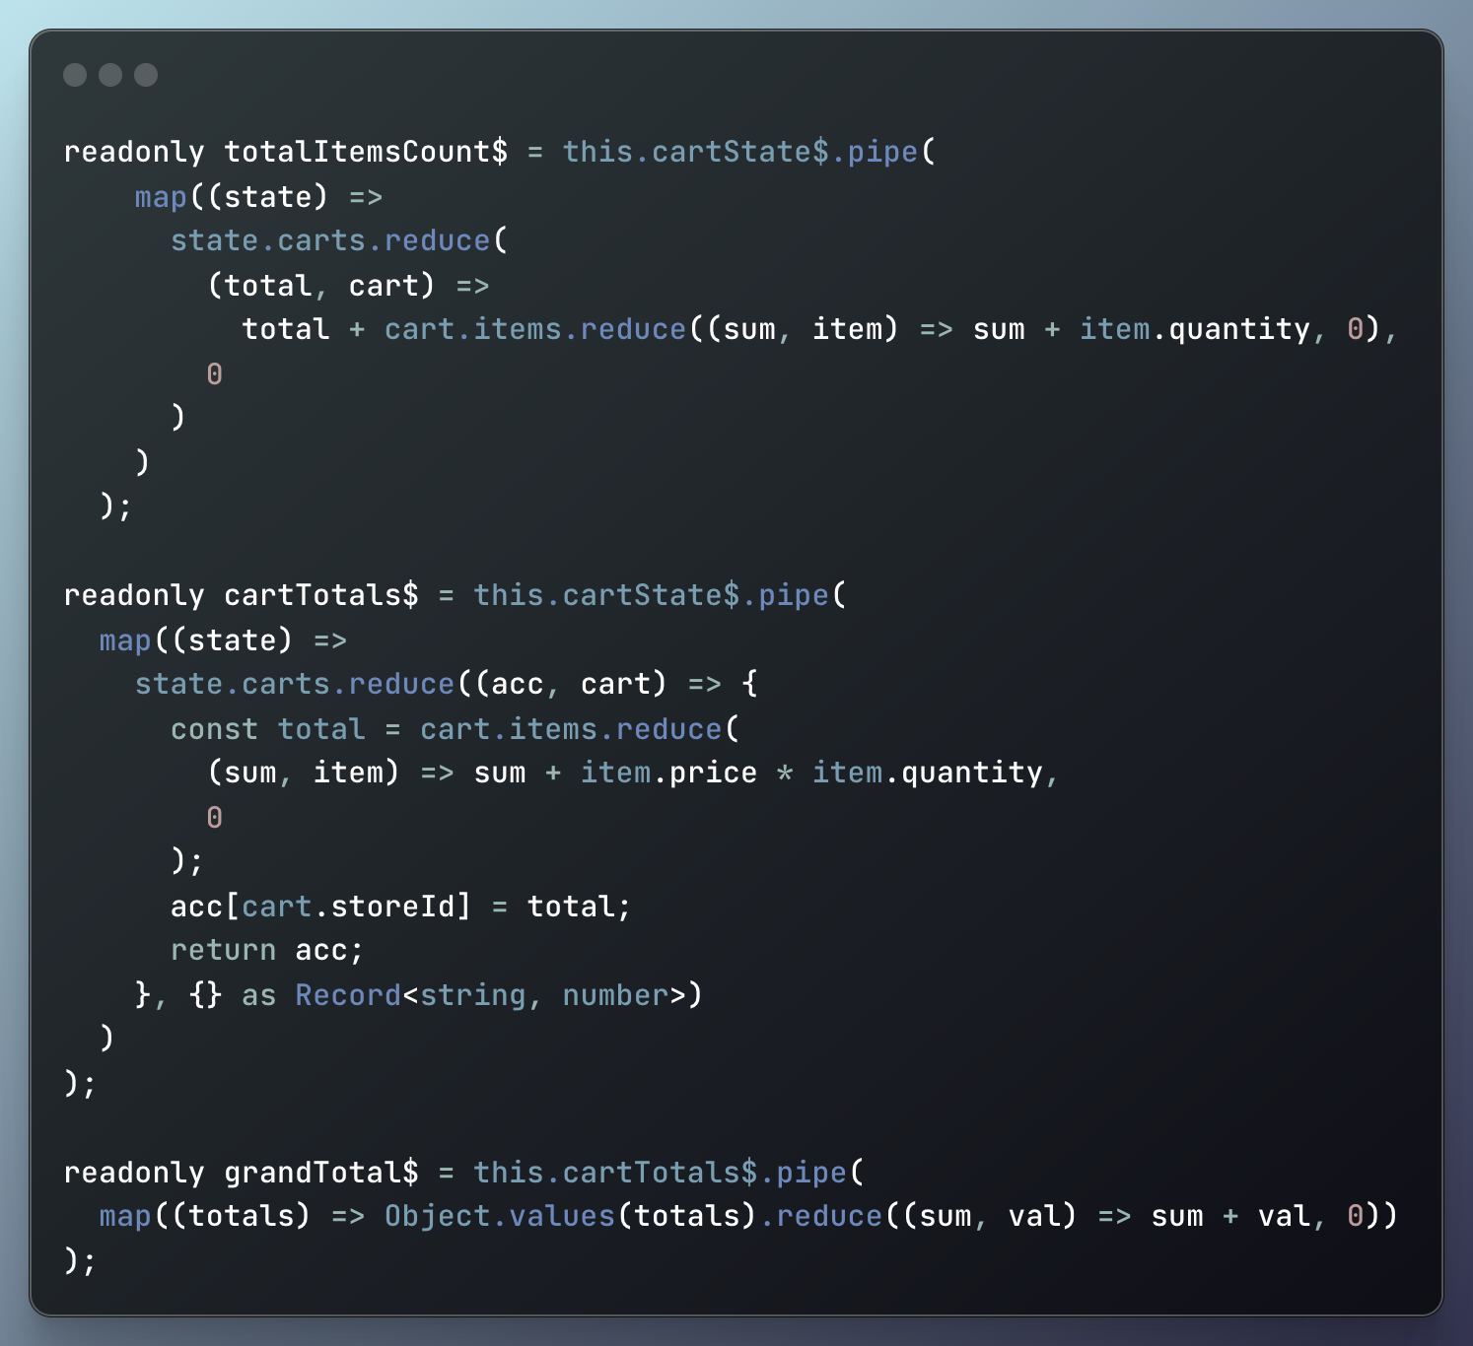Click Object.values in the grandTotal$ pipe

click(x=499, y=1216)
